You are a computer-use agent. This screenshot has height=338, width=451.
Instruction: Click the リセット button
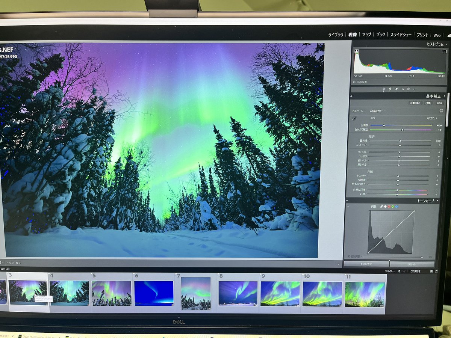point(412,264)
